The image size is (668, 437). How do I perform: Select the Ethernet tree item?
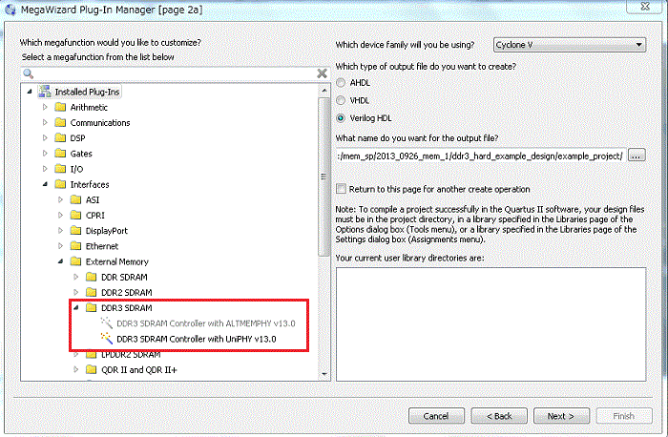pos(101,245)
